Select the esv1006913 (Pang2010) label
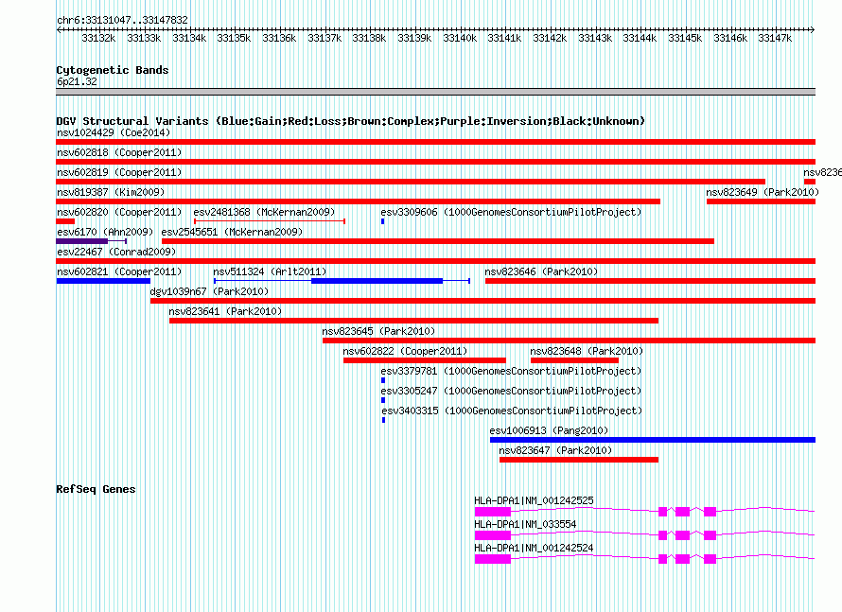 549,430
